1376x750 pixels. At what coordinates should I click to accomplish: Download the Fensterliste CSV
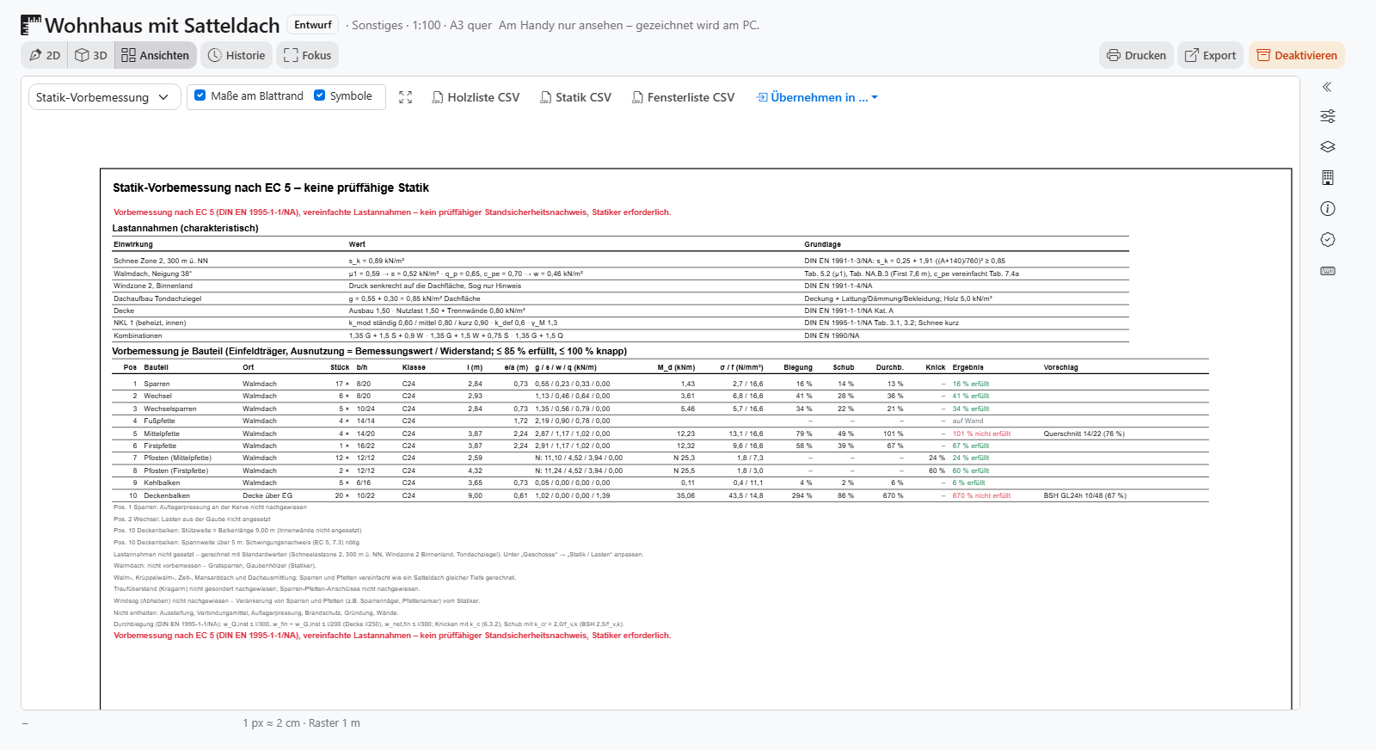coord(684,97)
